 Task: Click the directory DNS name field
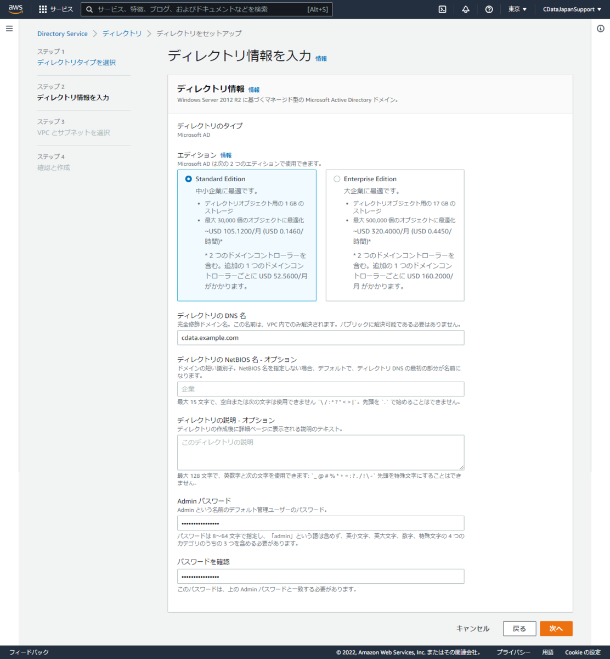point(320,338)
